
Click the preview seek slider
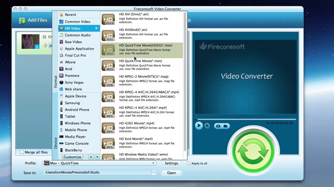click(x=246, y=119)
